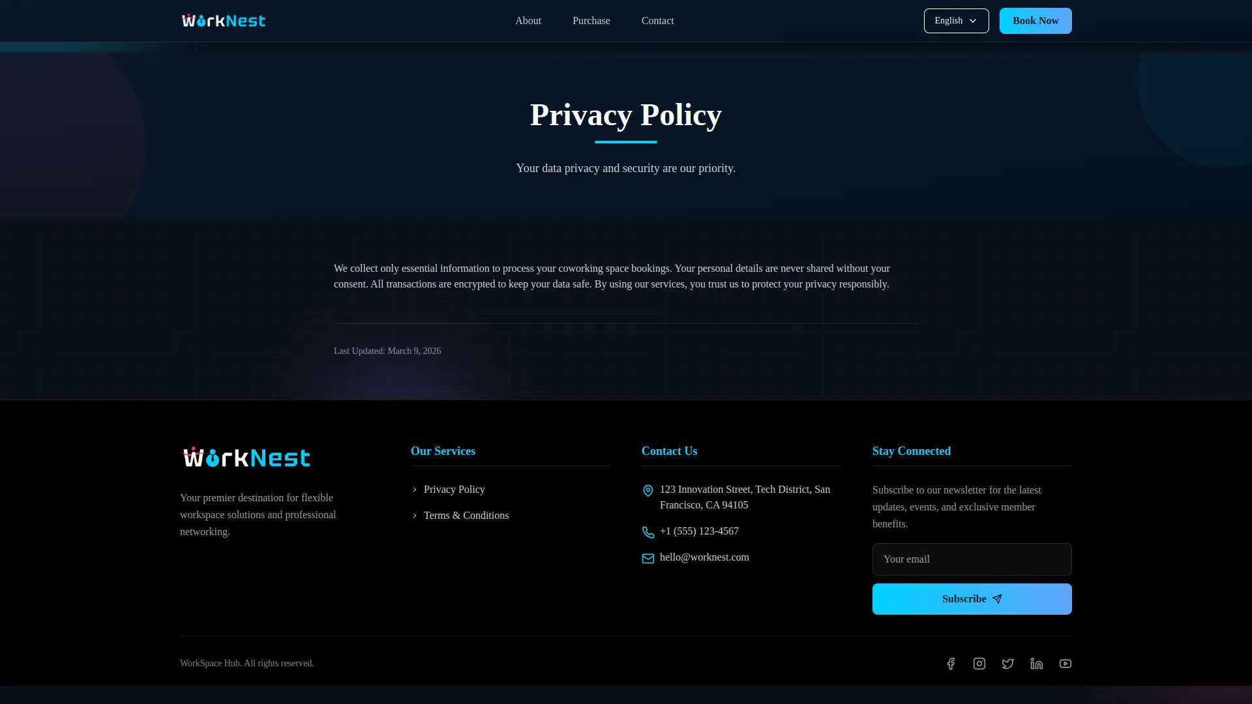Open the Purchase navigation item
Screen dimensions: 1252x704
point(591,21)
